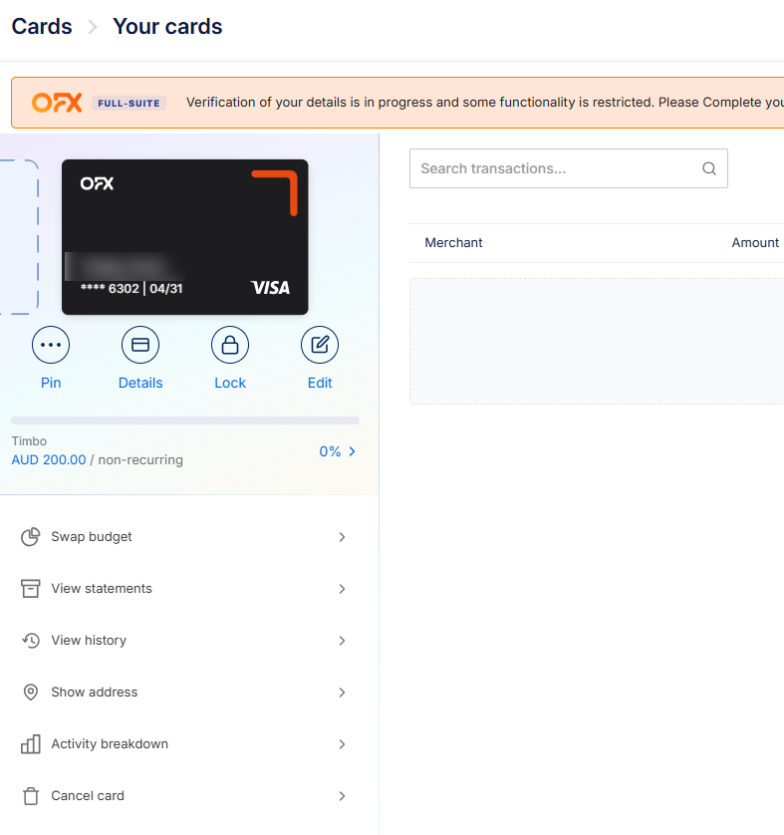Viewport: 784px width, 835px height.
Task: Click the dashed empty card placeholder
Action: tap(19, 237)
